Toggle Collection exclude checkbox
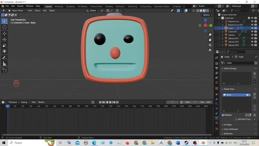Viewport: 259px width, 146px height. pos(249,18)
